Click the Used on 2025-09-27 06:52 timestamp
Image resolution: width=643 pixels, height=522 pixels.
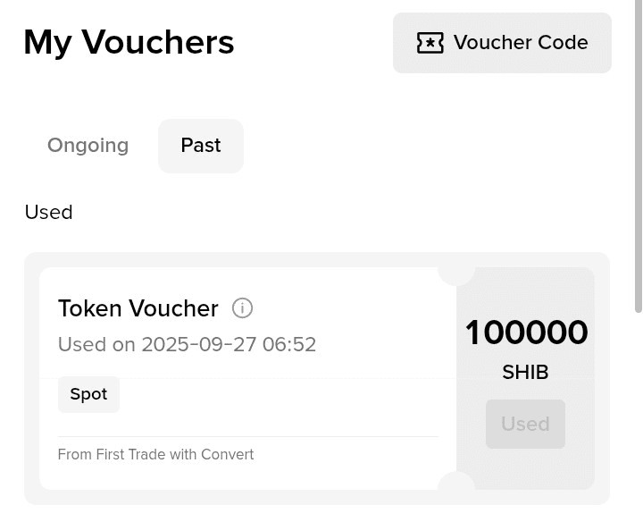tap(187, 345)
